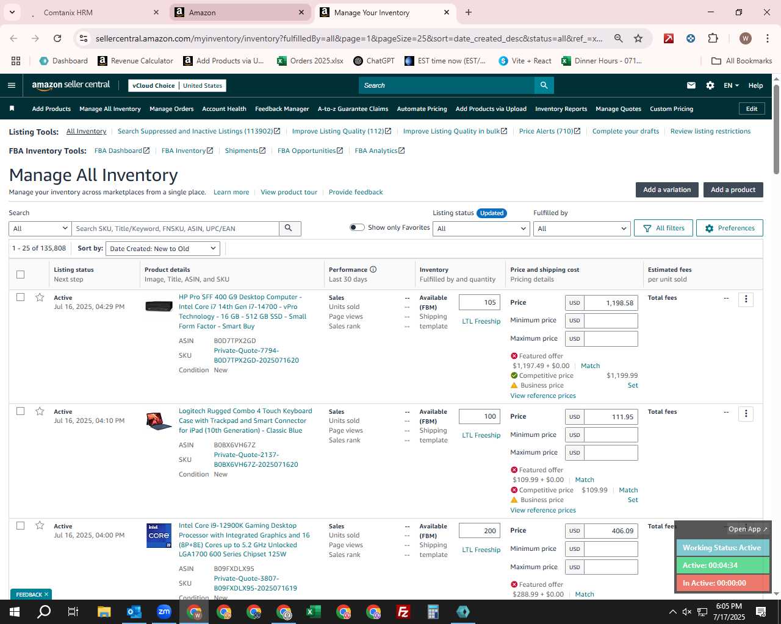
Task: Open the browser tab search chevron
Action: coord(12,12)
